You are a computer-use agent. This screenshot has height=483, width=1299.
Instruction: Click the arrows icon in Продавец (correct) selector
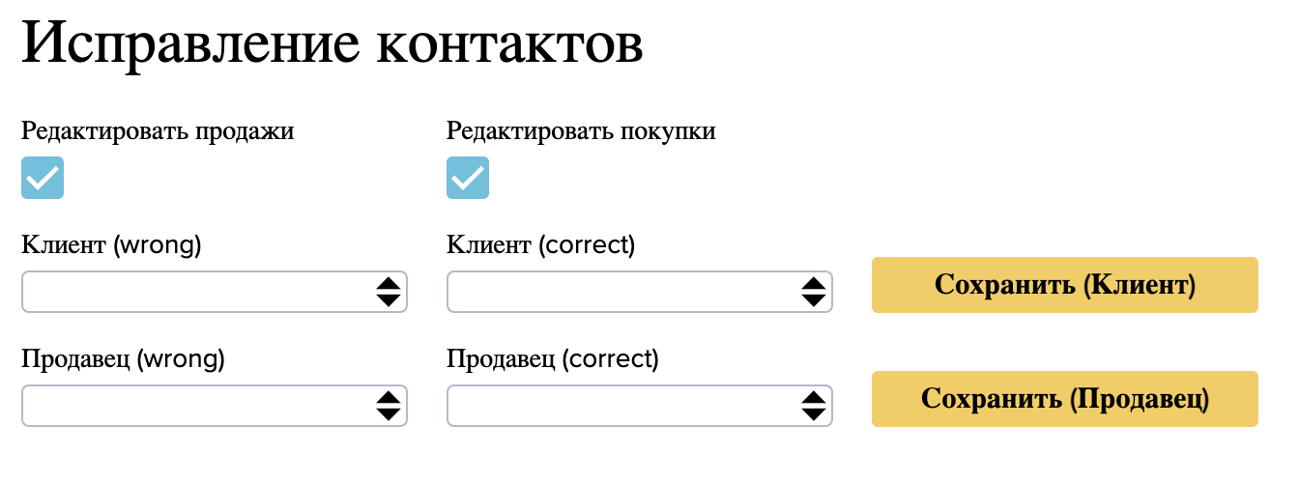813,406
